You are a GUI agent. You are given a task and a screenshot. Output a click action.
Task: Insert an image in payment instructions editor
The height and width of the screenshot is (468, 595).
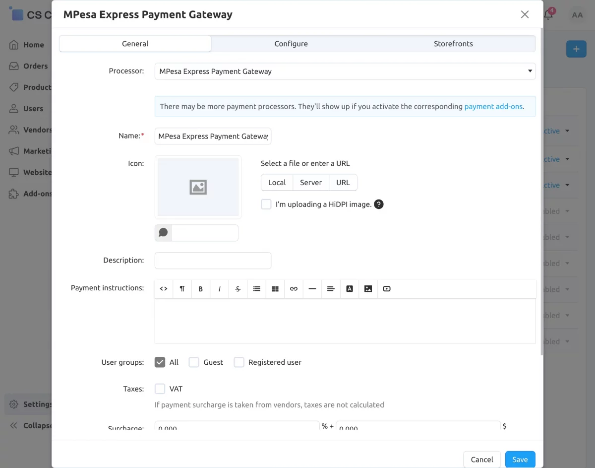click(368, 289)
